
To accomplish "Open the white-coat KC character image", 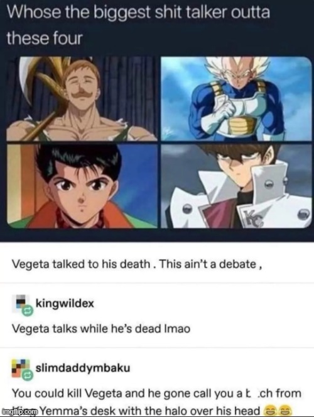I will [236, 186].
